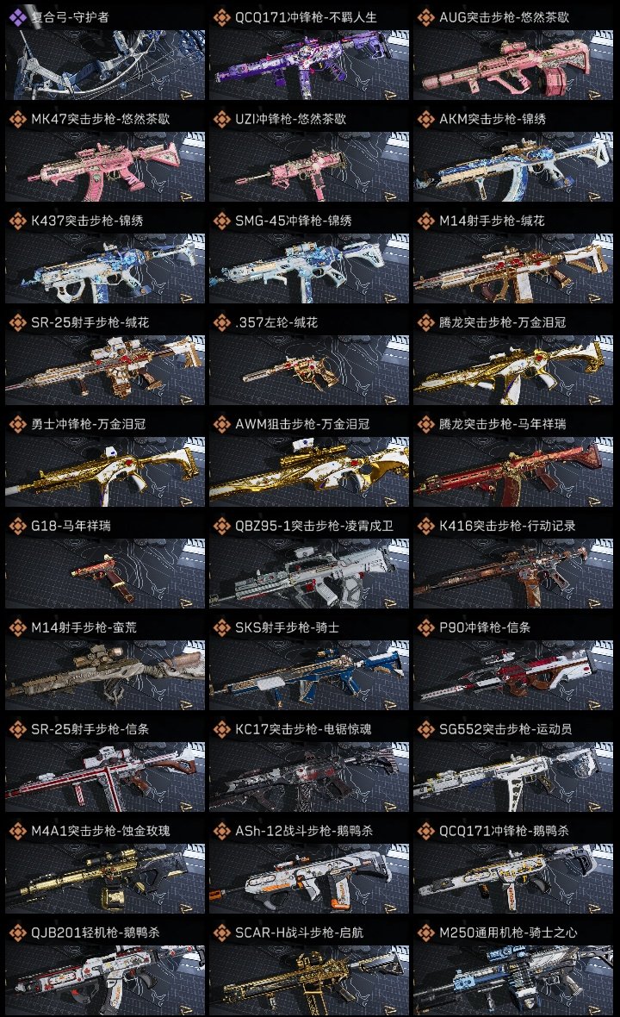The width and height of the screenshot is (620, 1017).
Task: Click the rarity icon beside .357左轮-绒花
Action: tap(221, 322)
